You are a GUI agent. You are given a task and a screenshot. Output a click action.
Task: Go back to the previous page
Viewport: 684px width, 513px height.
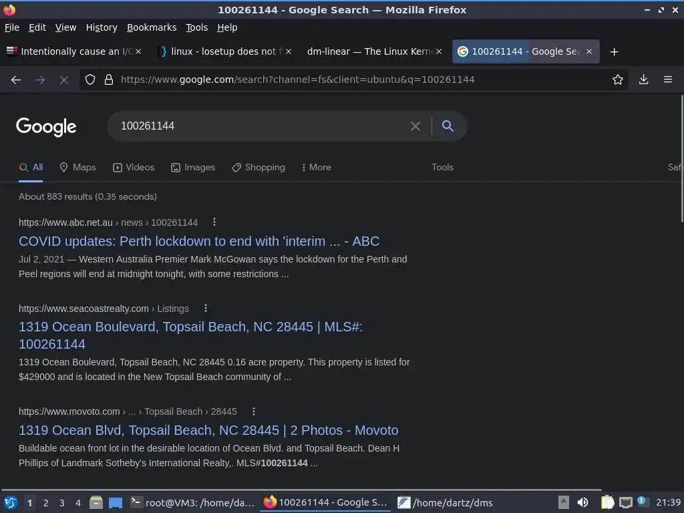click(x=16, y=80)
